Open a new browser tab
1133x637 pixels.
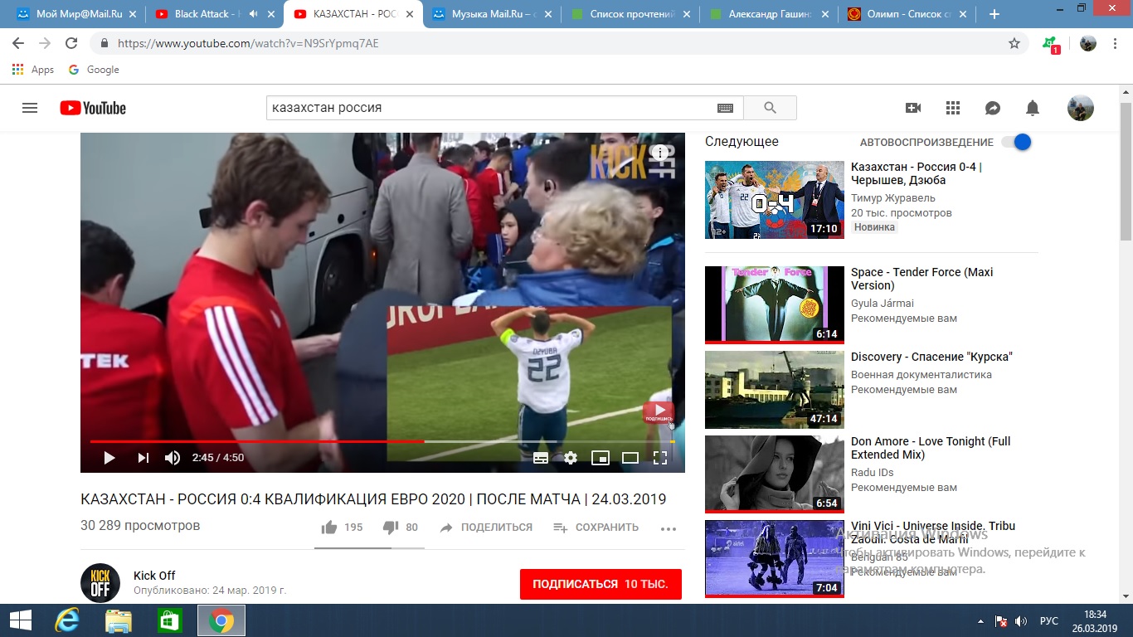pos(994,14)
